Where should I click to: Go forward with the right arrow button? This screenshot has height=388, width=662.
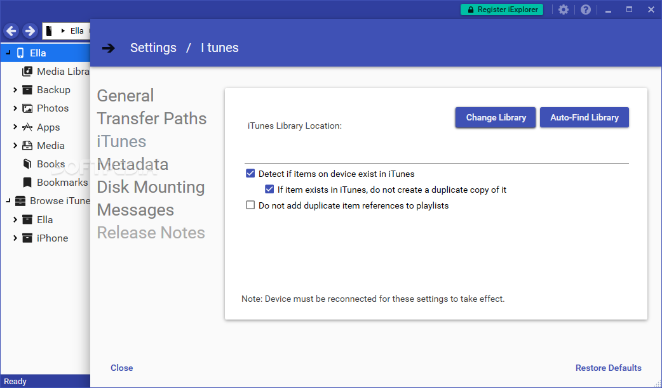30,31
